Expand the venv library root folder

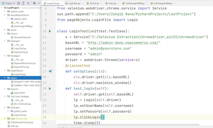(5, 119)
